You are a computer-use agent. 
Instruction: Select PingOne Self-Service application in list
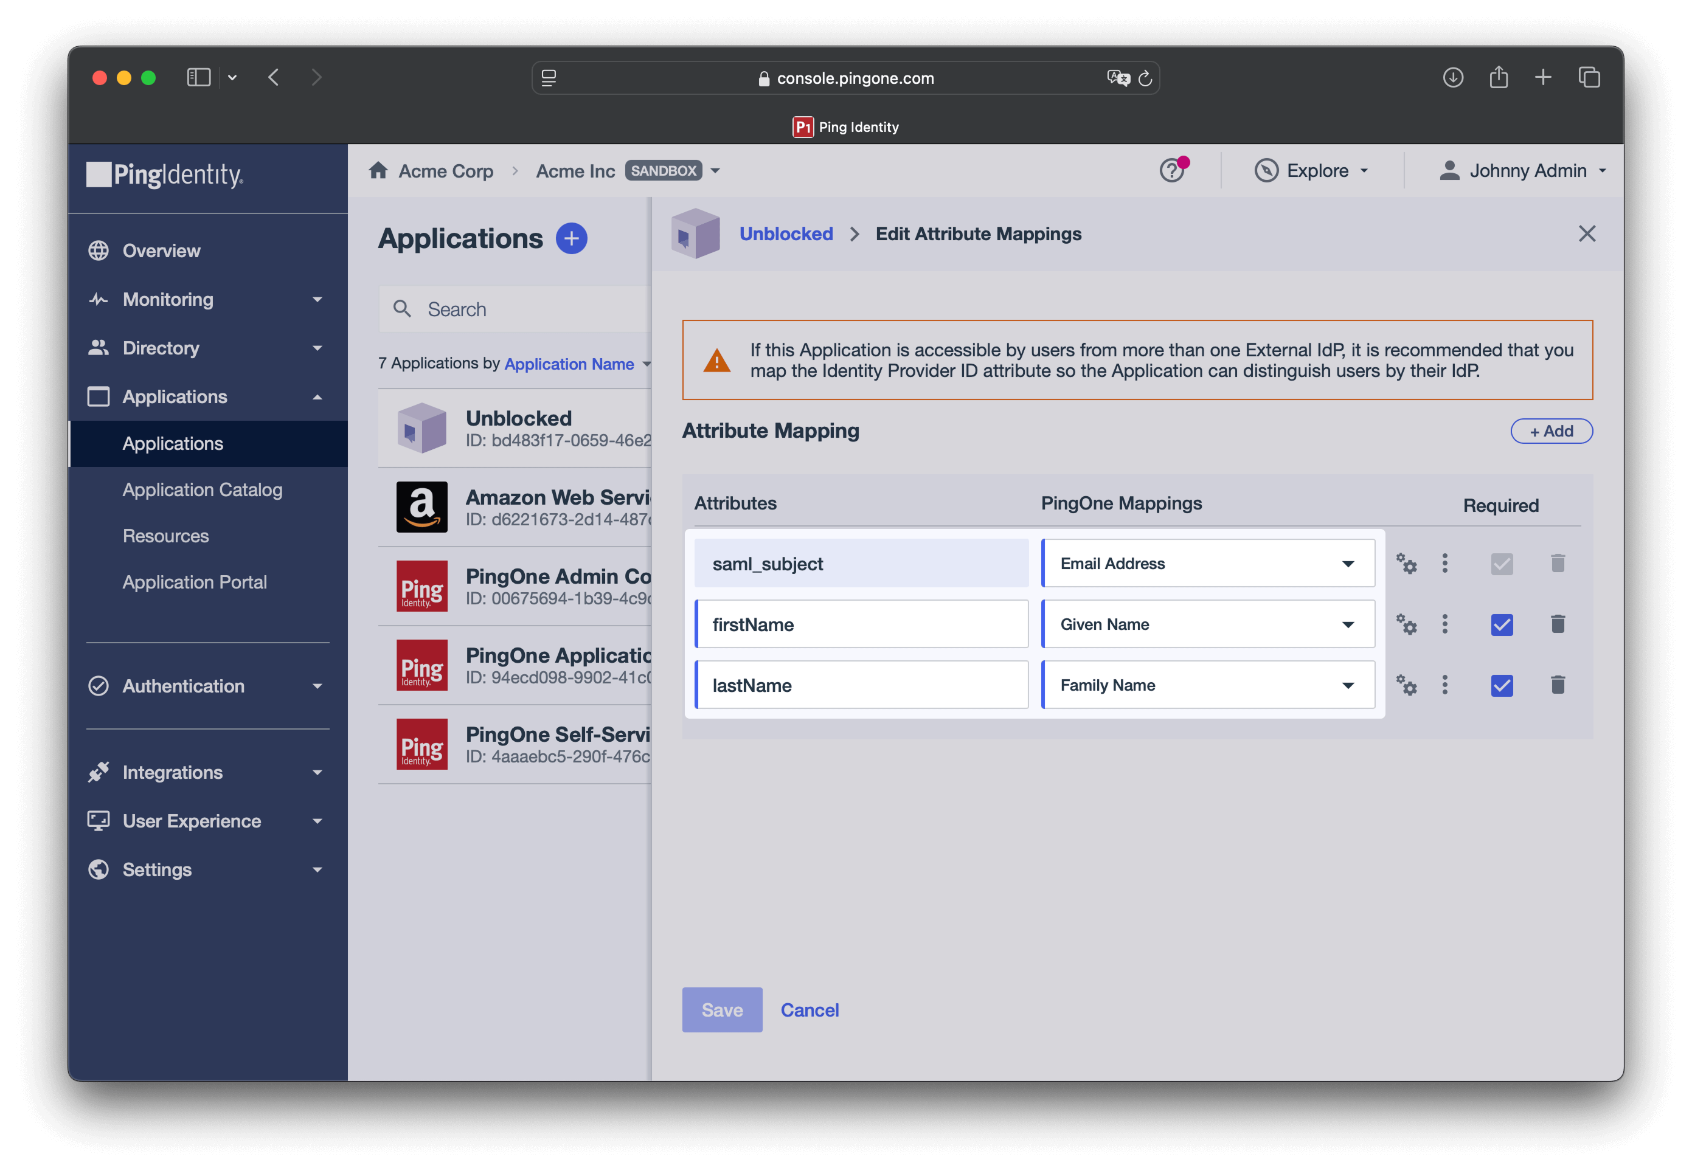(x=515, y=745)
